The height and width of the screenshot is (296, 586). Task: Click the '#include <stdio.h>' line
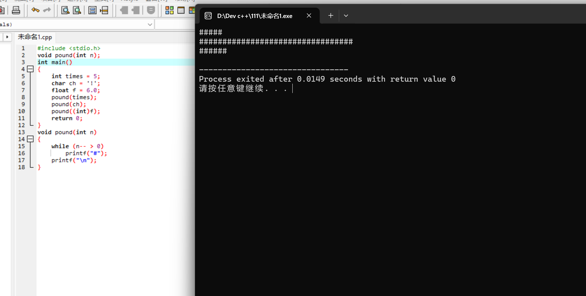(x=69, y=48)
